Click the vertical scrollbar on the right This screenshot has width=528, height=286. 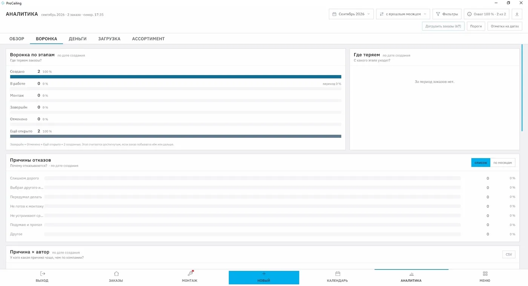tap(522, 88)
